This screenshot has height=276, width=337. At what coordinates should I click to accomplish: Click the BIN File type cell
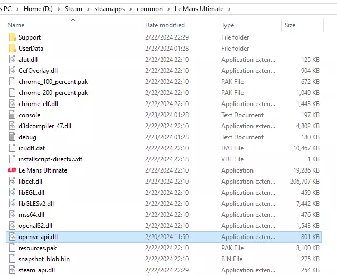(x=232, y=259)
